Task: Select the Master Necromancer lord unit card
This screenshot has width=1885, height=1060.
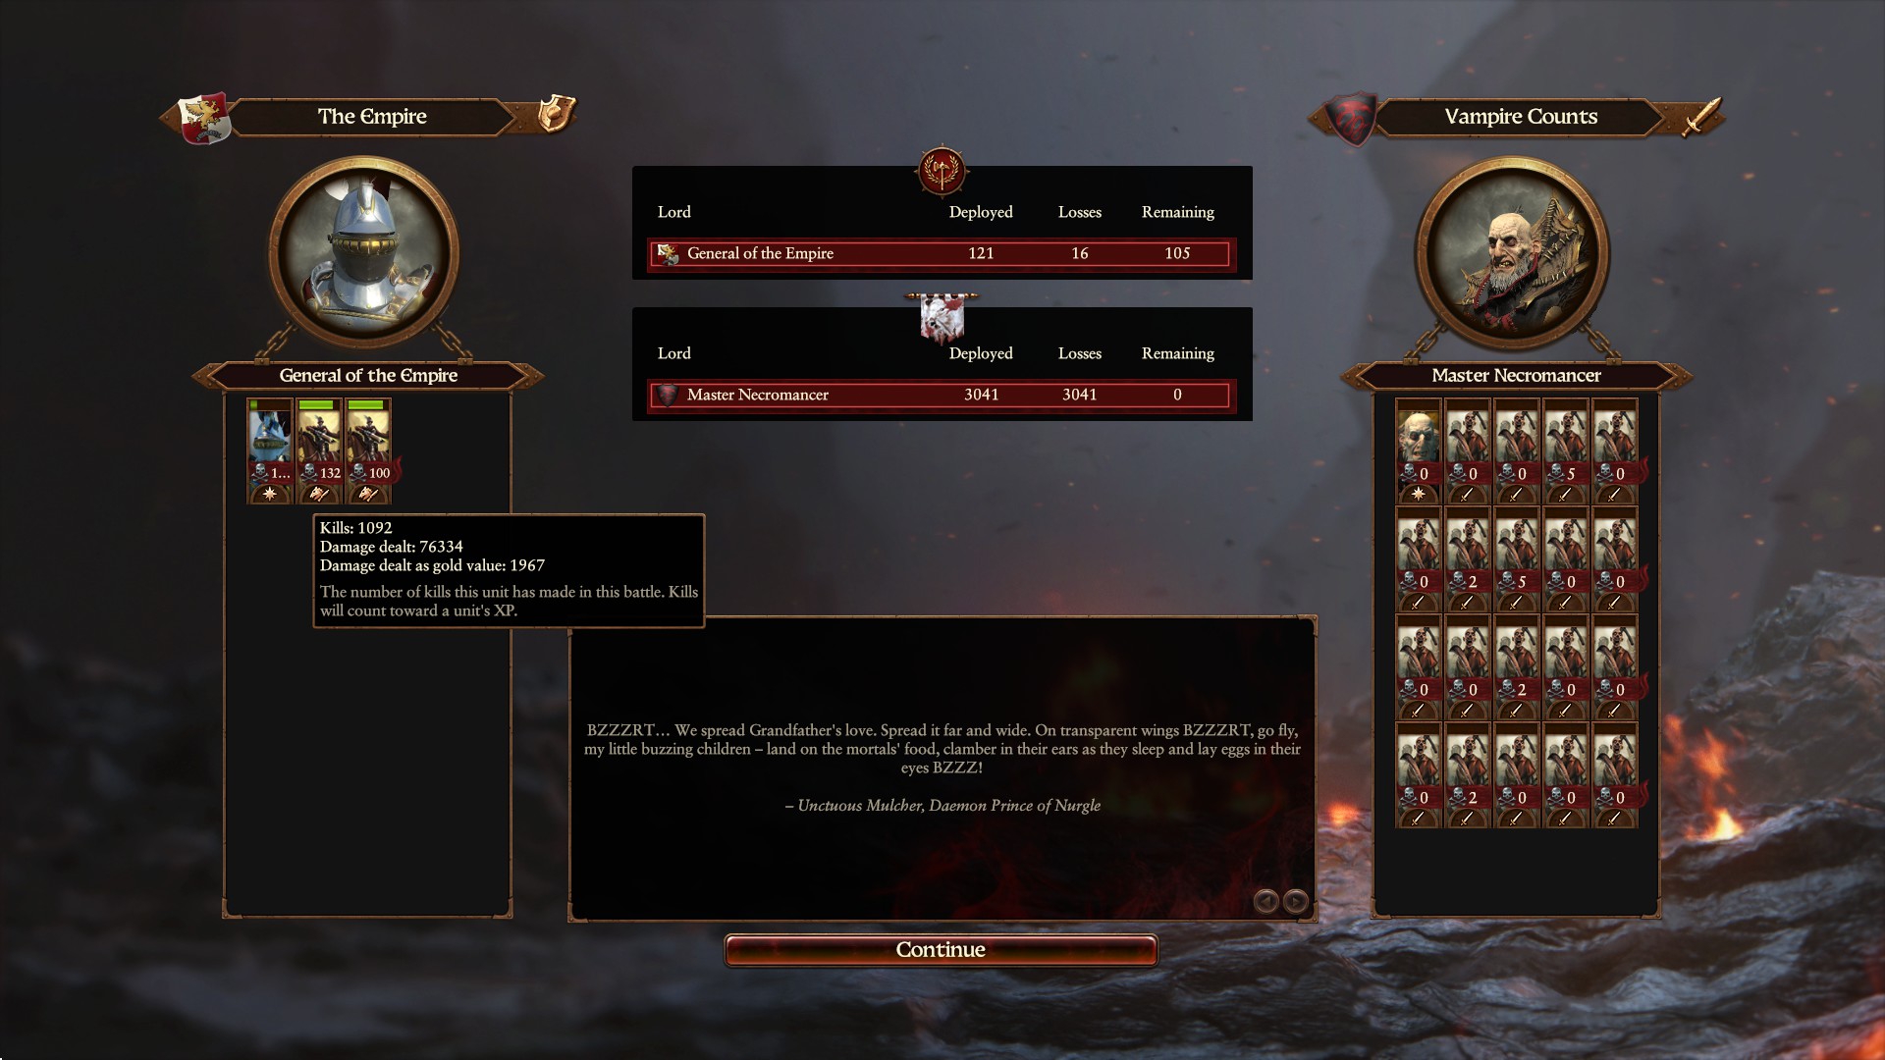Action: point(1418,450)
